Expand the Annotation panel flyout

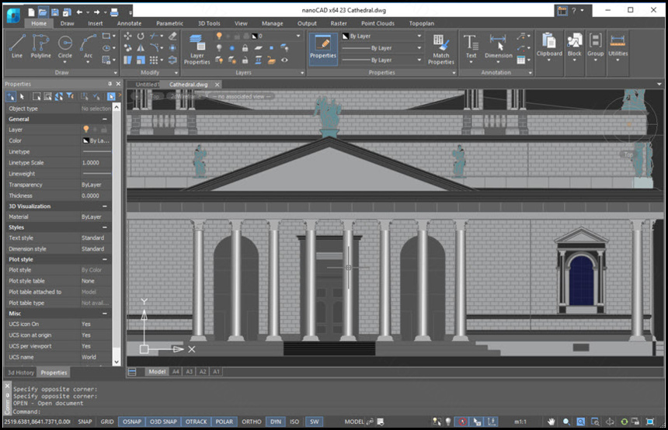click(530, 73)
